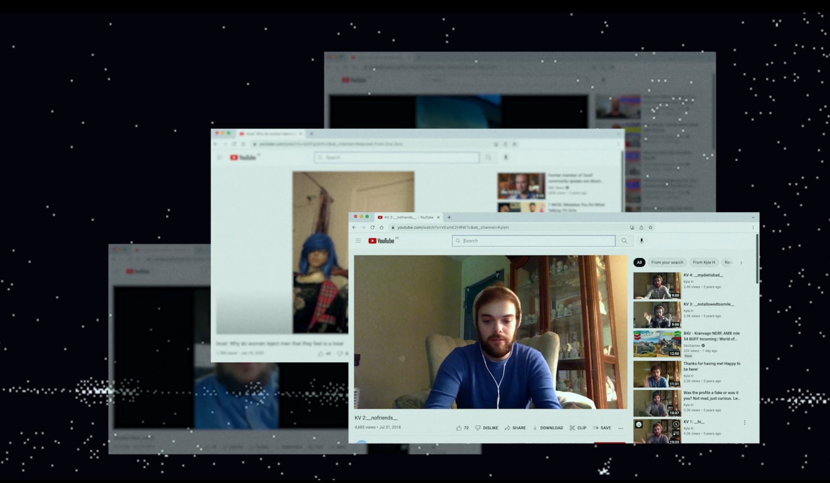
Task: Select the "All" filter chip
Action: pos(639,262)
